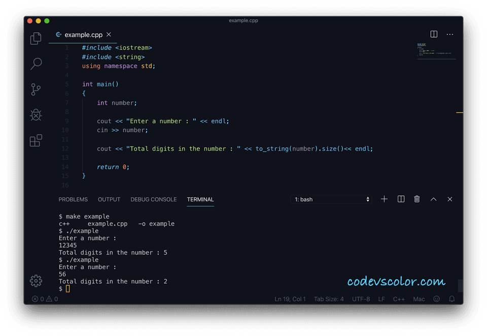Screen dimensions: 487x336
Task: Open a new terminal with the plus icon
Action: (384, 199)
